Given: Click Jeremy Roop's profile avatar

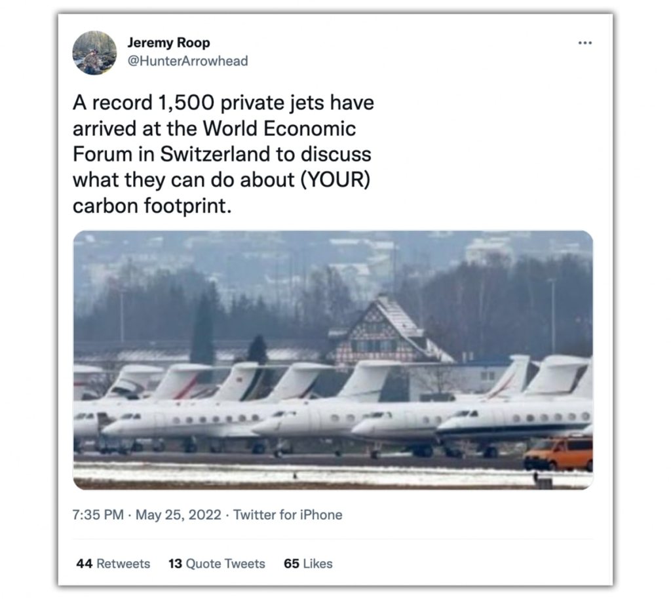Looking at the screenshot, I should click(x=94, y=52).
